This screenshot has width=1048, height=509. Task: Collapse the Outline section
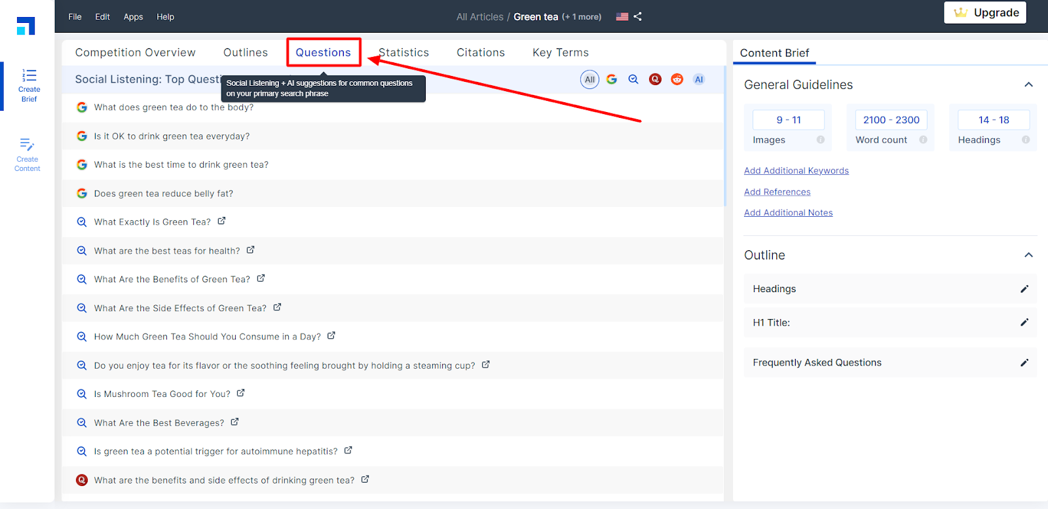pyautogui.click(x=1028, y=255)
